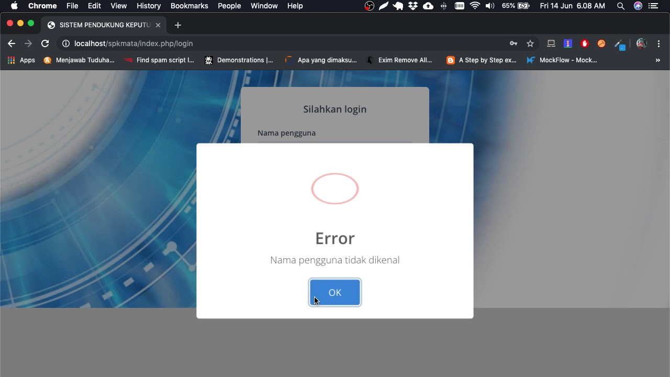Open the View menu
Screen dimensions: 670x377
(x=119, y=6)
